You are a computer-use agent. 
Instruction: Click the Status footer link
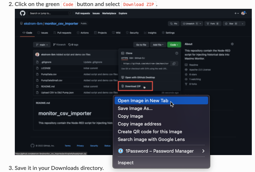click(107, 146)
